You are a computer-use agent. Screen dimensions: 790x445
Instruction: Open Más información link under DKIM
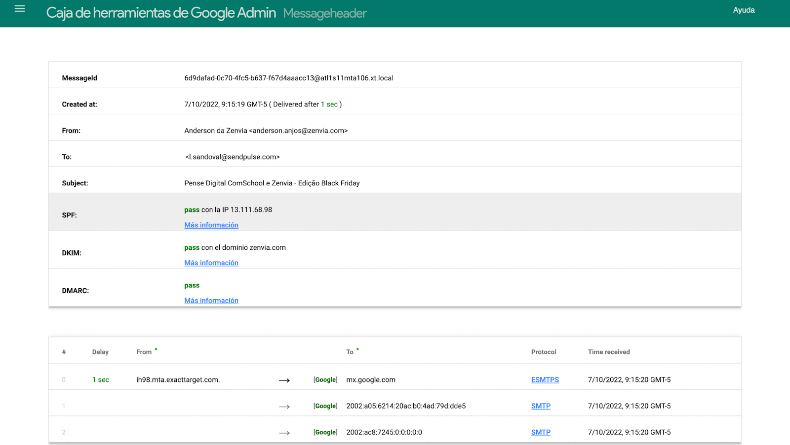(x=211, y=263)
